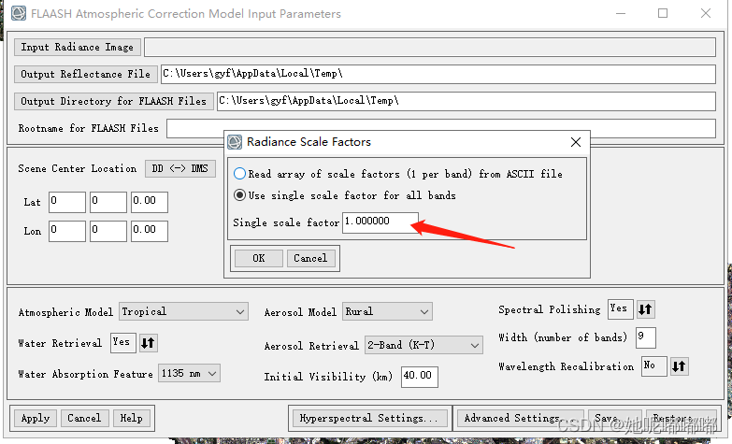Close the FLAASH Input Parameters window
Viewport: 732px width, 444px height.
[x=706, y=13]
